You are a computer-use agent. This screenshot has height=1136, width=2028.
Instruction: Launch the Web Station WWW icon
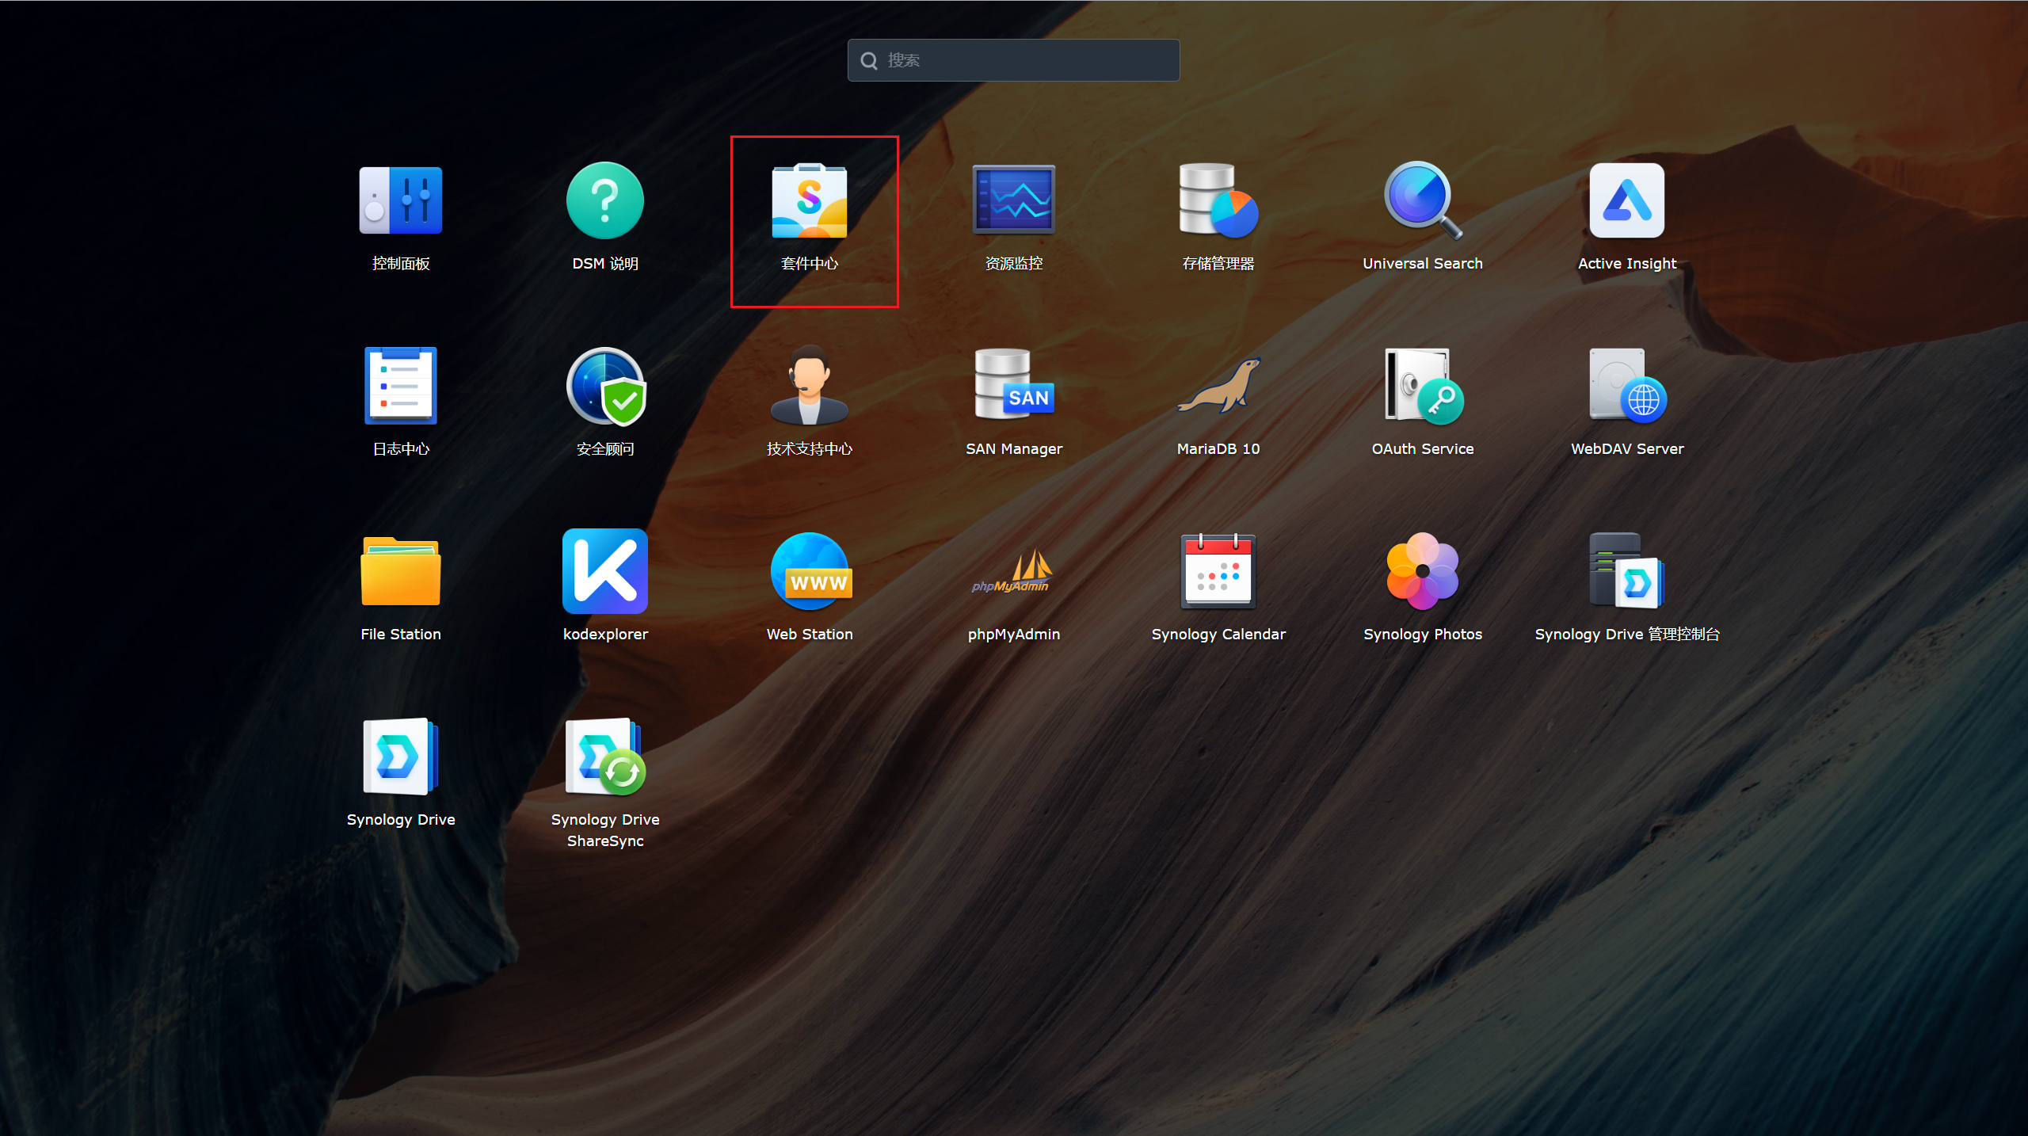810,571
